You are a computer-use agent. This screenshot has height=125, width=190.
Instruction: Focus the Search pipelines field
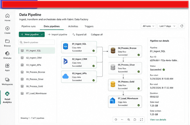coord(37,42)
